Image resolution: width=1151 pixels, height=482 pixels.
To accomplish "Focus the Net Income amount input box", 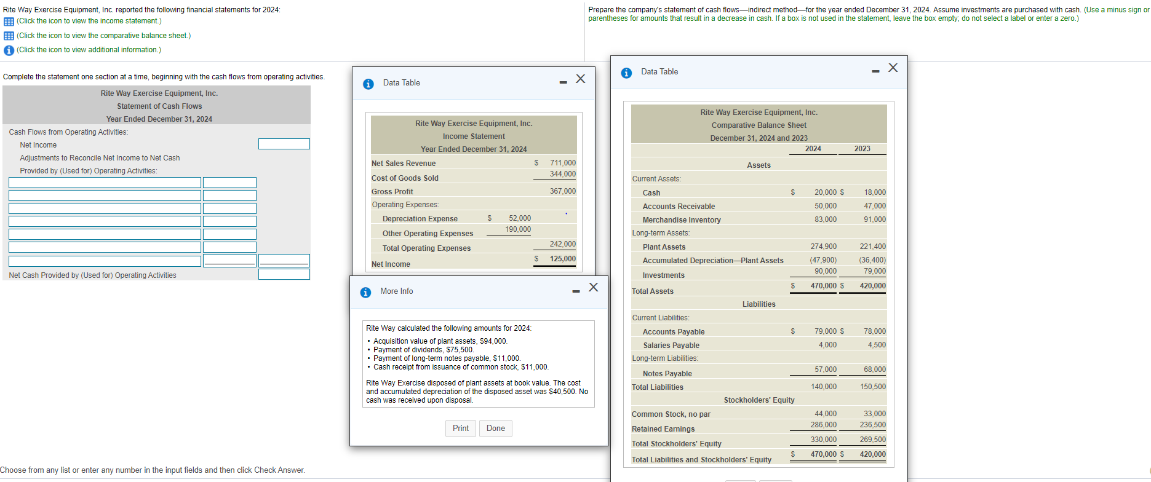I will click(x=284, y=144).
